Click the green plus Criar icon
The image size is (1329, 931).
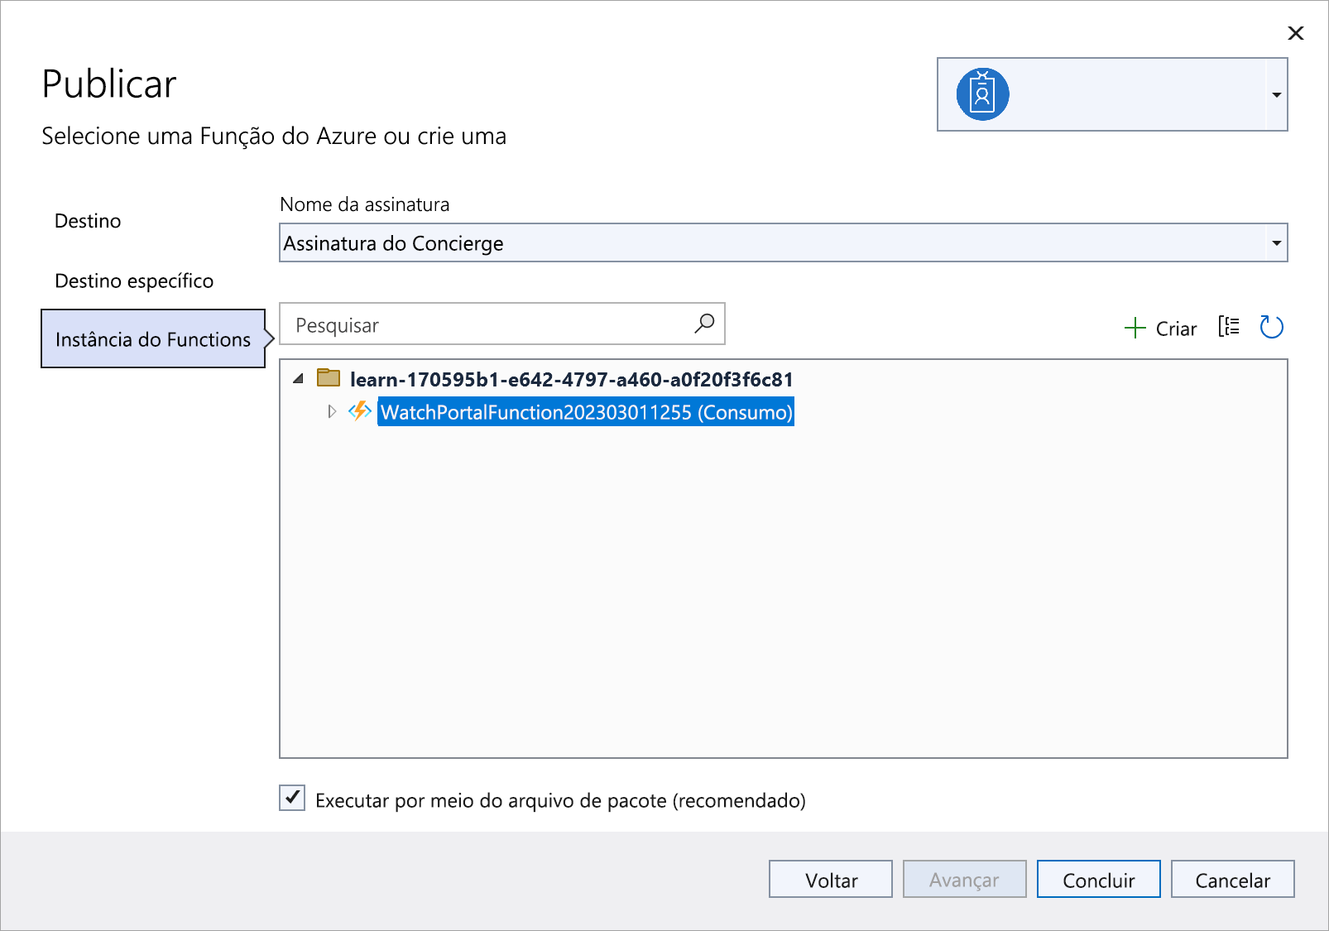pyautogui.click(x=1135, y=329)
